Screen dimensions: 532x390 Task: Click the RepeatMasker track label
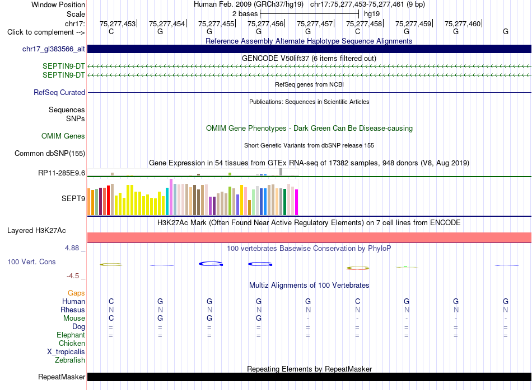(x=62, y=377)
